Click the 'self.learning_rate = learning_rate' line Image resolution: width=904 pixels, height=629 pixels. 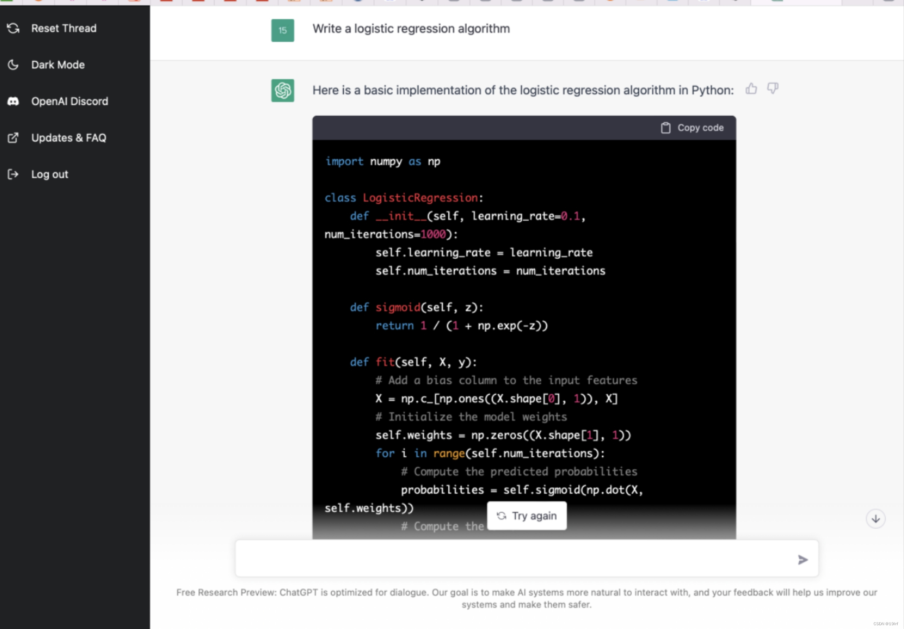point(484,253)
